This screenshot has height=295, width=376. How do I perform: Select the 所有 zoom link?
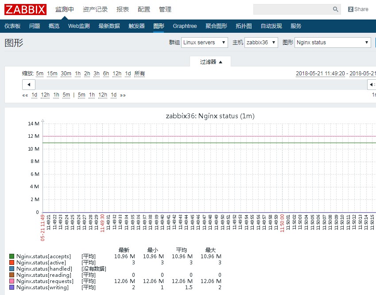point(140,74)
